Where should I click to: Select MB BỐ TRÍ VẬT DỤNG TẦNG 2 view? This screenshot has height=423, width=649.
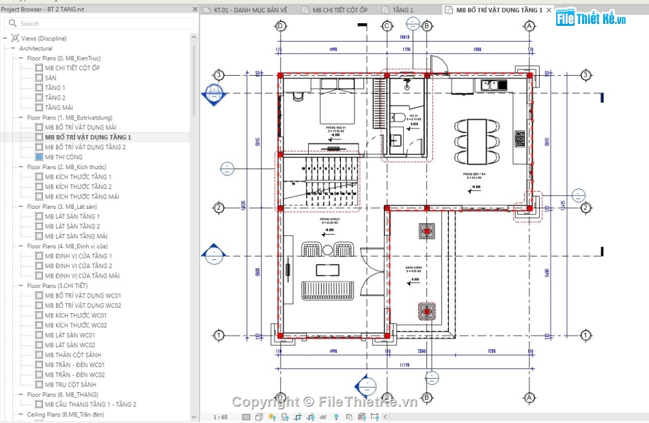coord(85,147)
